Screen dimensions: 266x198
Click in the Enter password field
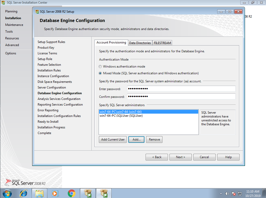point(181,89)
